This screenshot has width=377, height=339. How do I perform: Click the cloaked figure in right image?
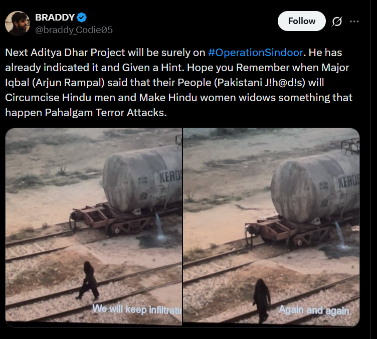[x=262, y=300]
